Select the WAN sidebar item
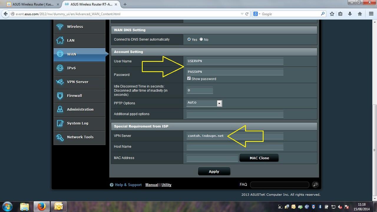 point(80,54)
